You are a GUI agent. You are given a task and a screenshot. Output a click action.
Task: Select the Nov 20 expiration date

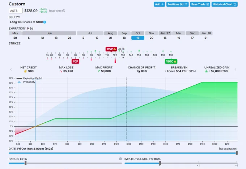(151, 38)
